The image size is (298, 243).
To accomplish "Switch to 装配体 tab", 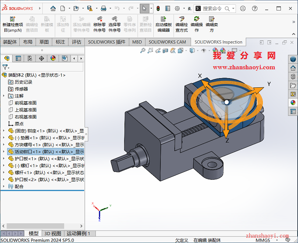I will tap(10, 42).
